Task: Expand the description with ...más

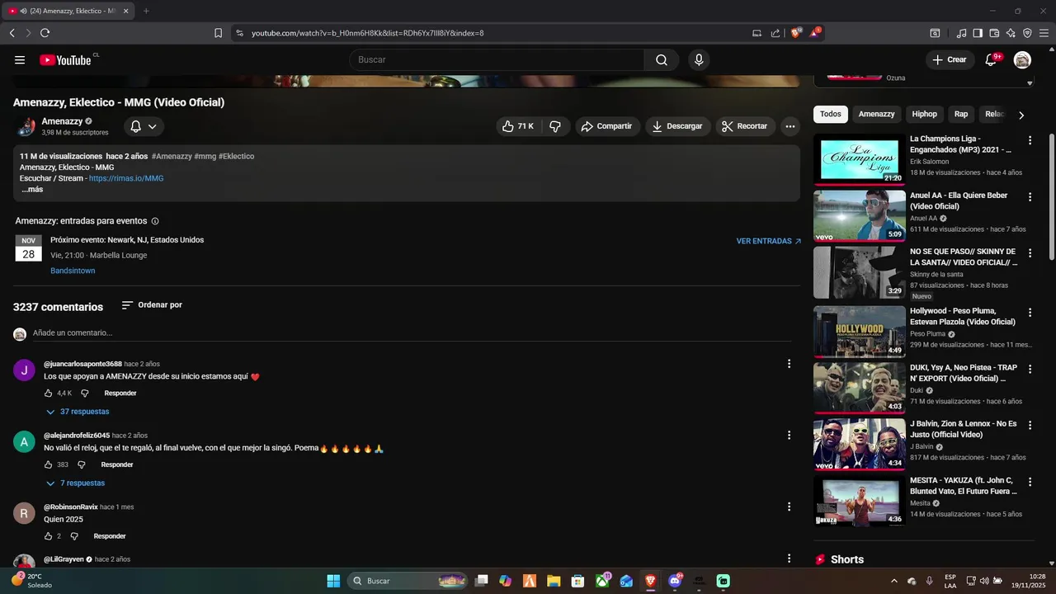Action: [x=32, y=190]
